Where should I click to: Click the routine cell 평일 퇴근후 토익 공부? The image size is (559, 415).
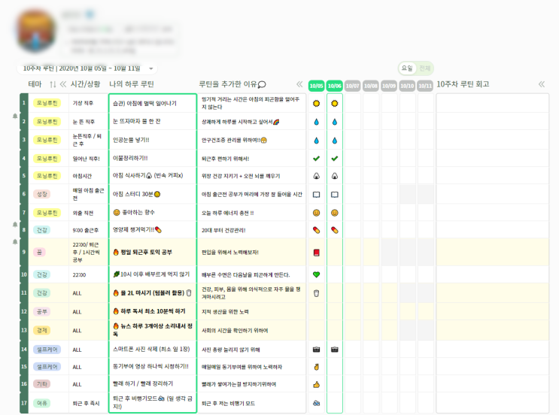tap(153, 252)
